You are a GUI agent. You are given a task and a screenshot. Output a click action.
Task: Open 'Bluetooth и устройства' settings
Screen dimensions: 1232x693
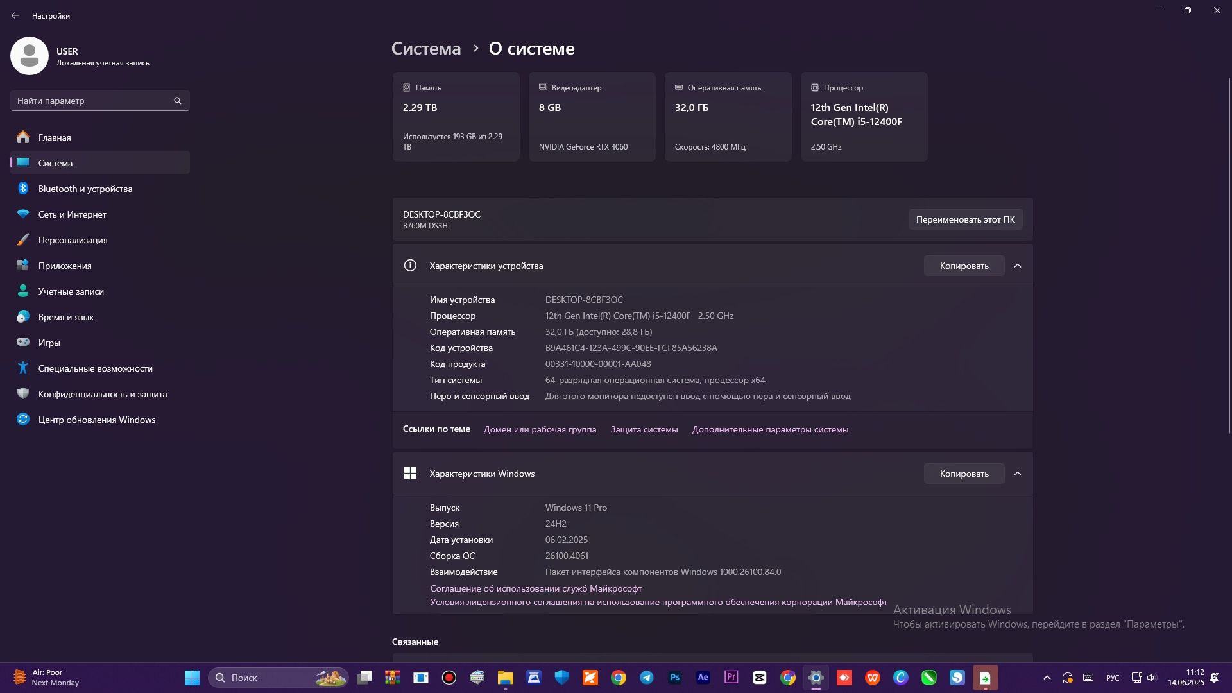[x=100, y=189]
